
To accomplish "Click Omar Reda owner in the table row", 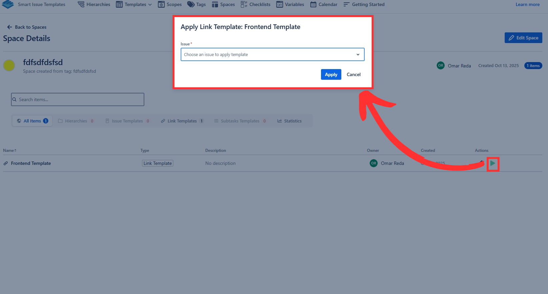I will (x=392, y=163).
